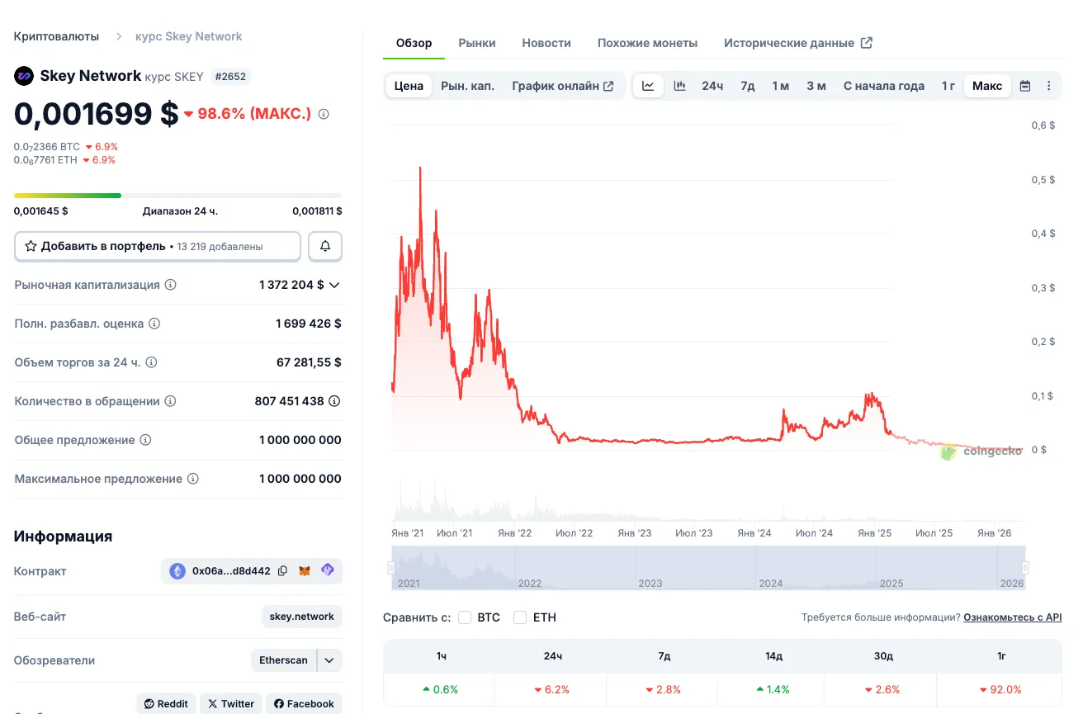Click the left handle of range navigator
The height and width of the screenshot is (714, 1083).
coord(392,567)
